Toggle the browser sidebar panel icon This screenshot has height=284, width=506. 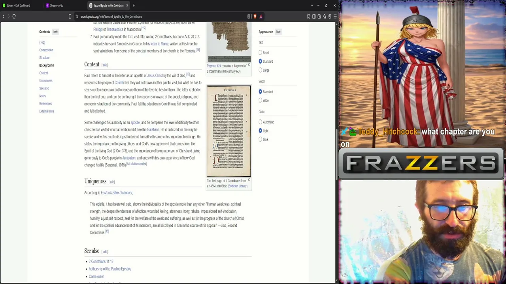(x=314, y=16)
